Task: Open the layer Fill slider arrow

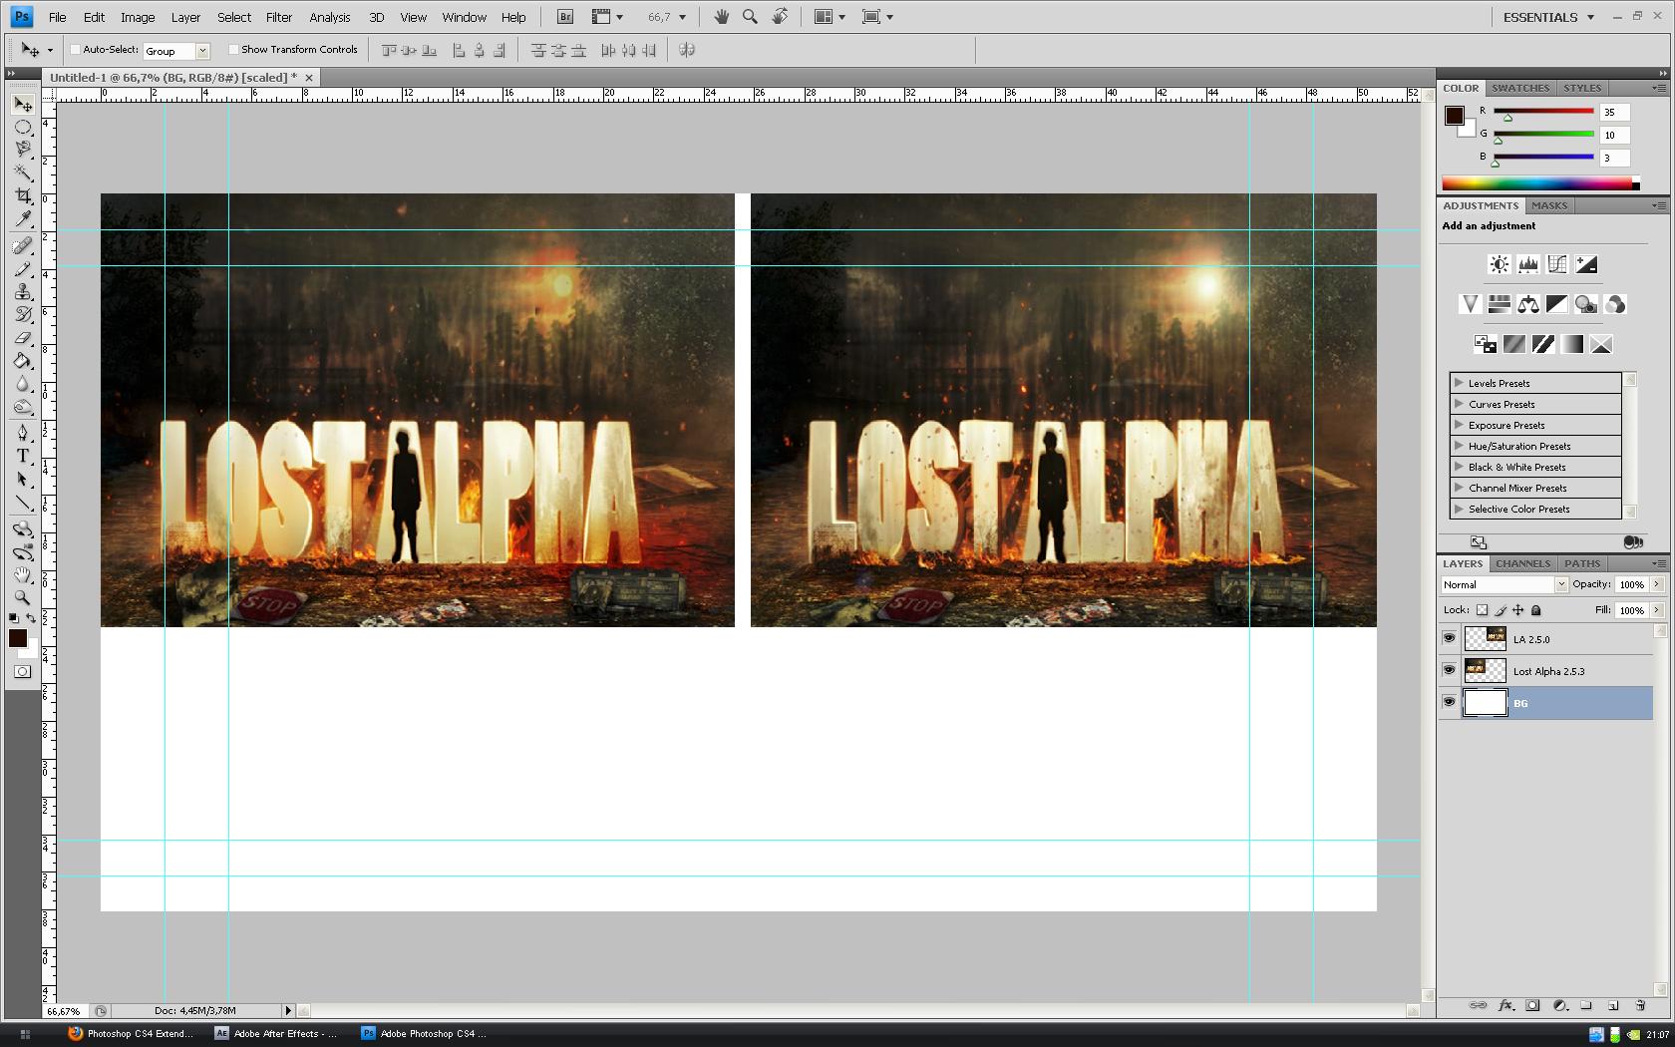Action: pos(1657,610)
